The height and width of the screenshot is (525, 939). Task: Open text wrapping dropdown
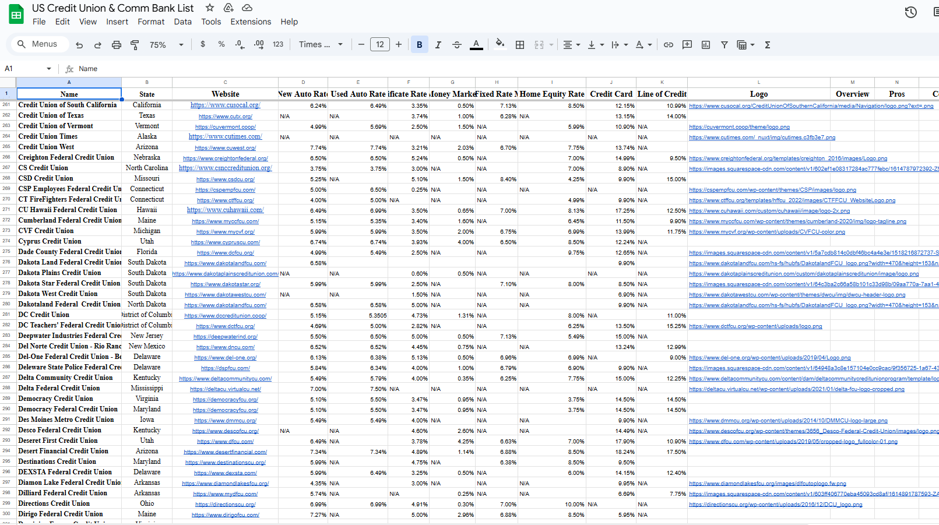point(620,45)
